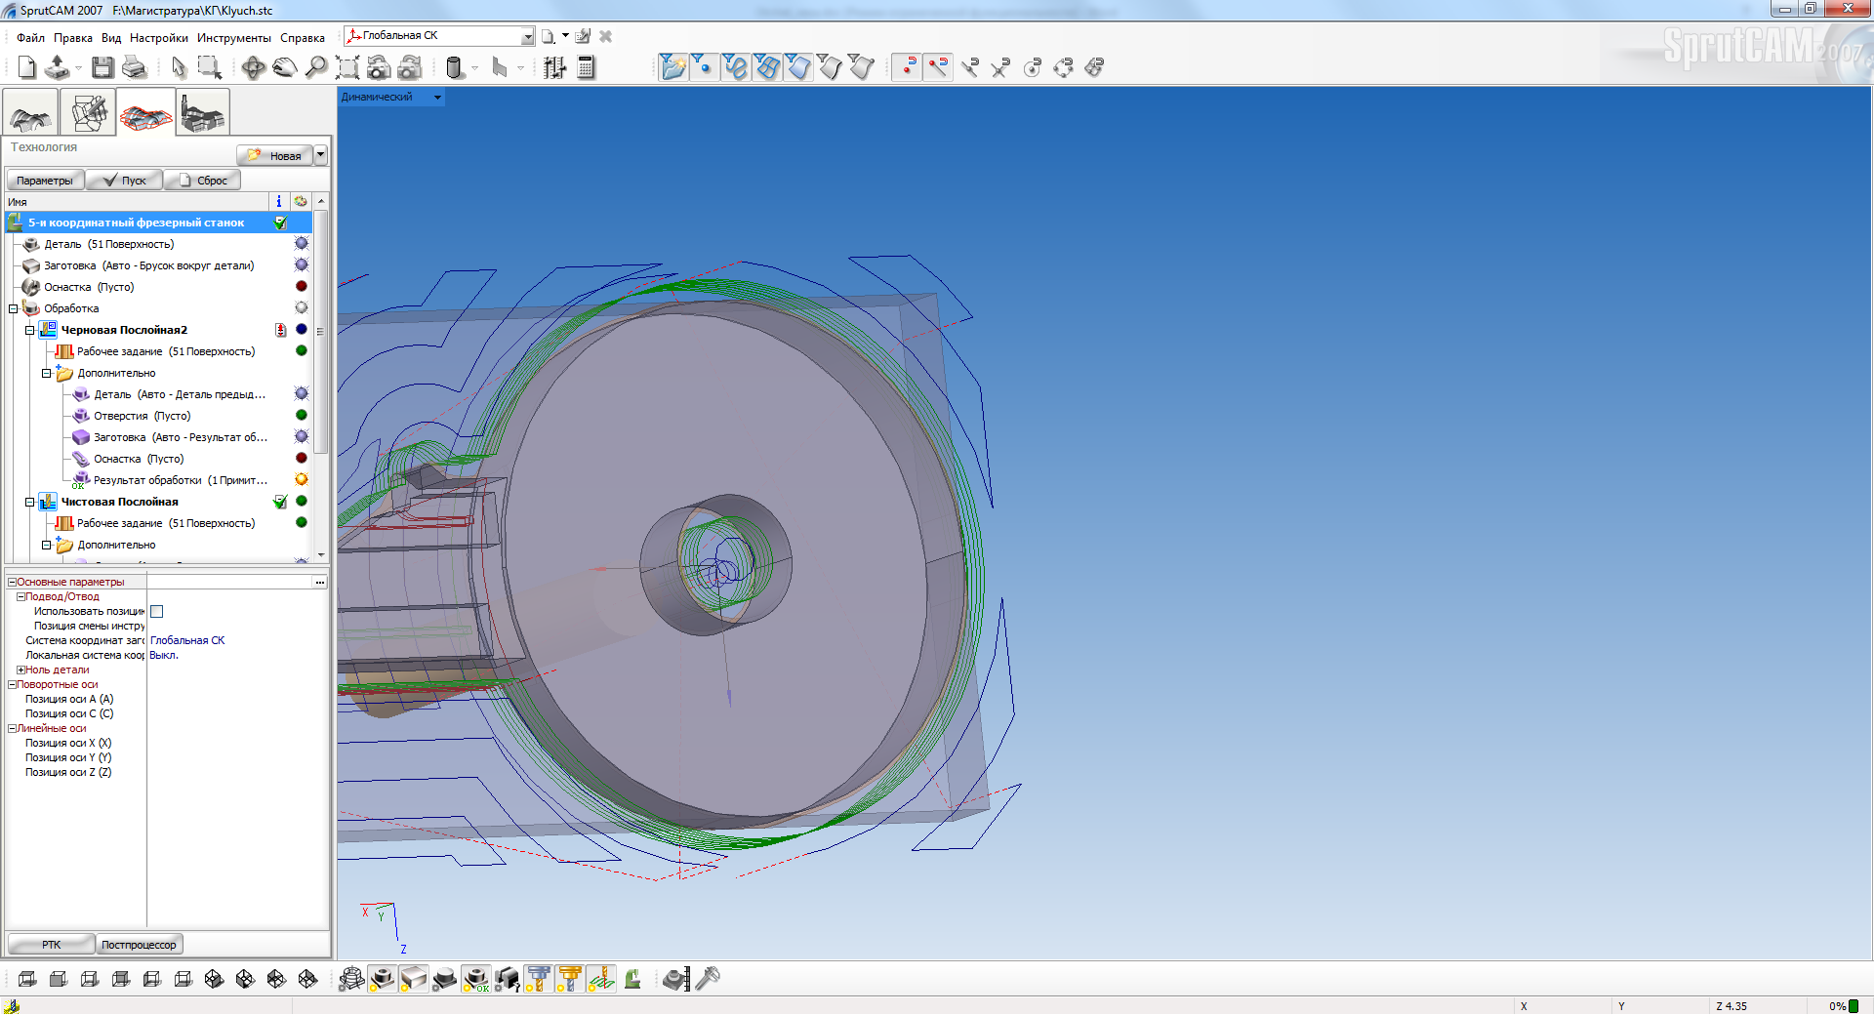Viewport: 1874px width, 1015px height.
Task: Click the Сброс button
Action: pos(202,181)
